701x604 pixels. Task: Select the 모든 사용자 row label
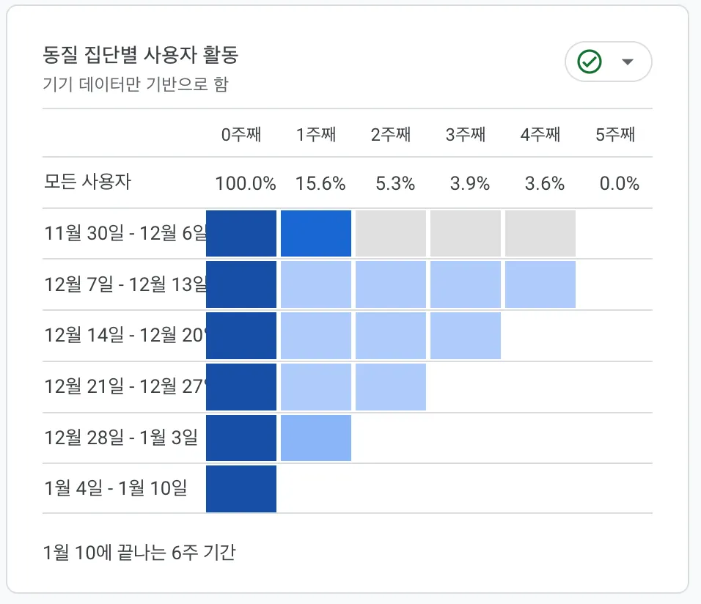[87, 183]
